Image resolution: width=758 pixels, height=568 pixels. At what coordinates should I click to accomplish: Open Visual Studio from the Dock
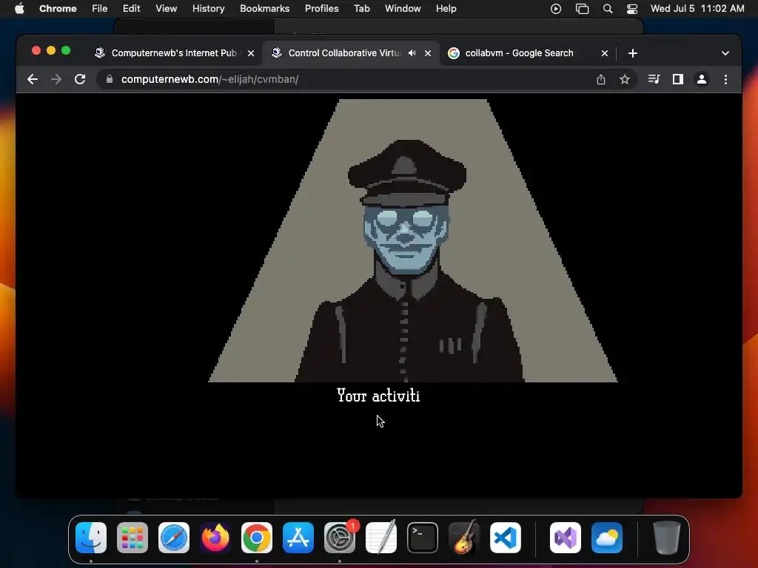pos(566,538)
